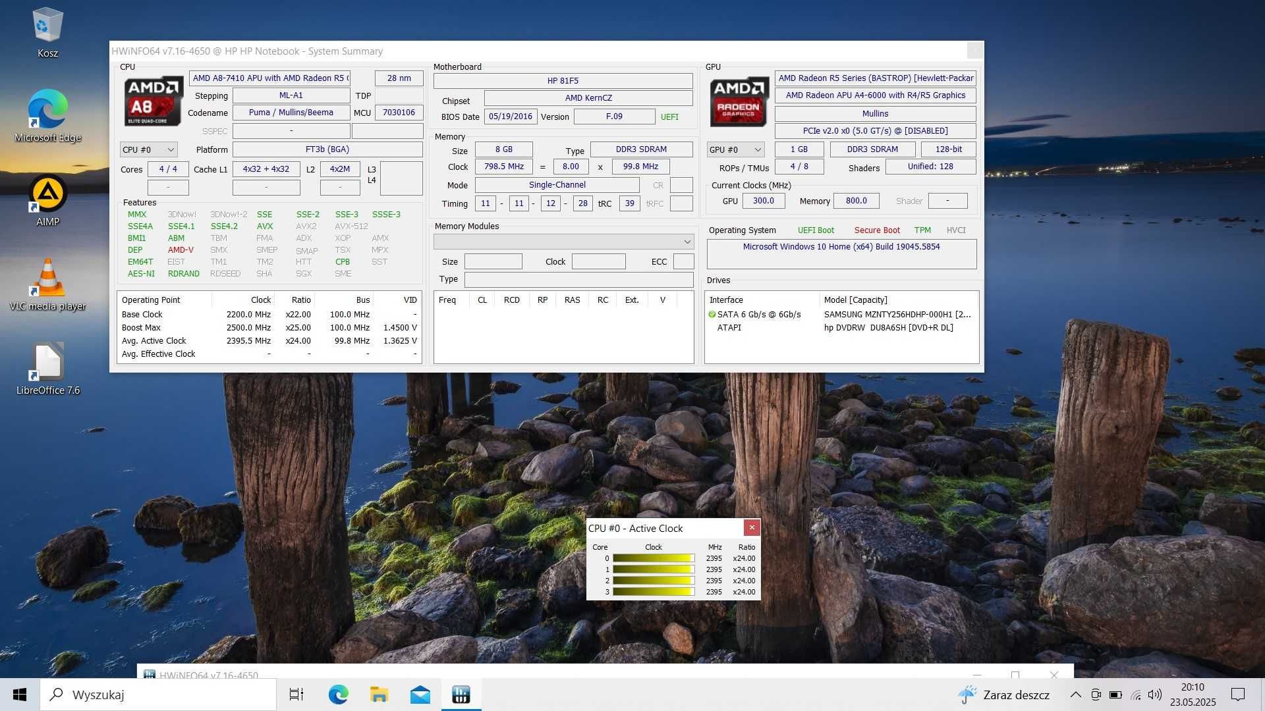Open the Mail app from the taskbar
Image resolution: width=1265 pixels, height=711 pixels.
pos(420,695)
